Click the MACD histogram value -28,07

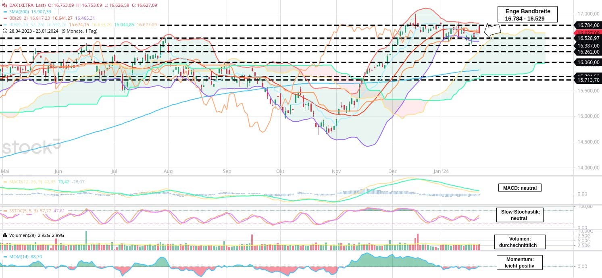[78, 182]
